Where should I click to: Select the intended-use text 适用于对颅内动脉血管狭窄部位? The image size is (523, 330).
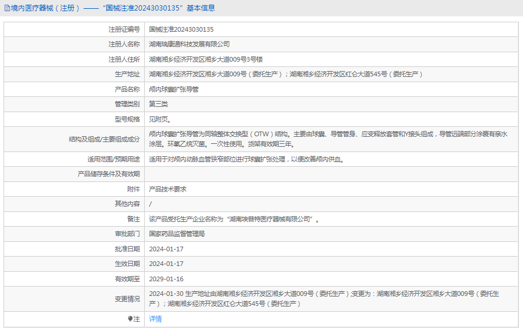point(247,159)
